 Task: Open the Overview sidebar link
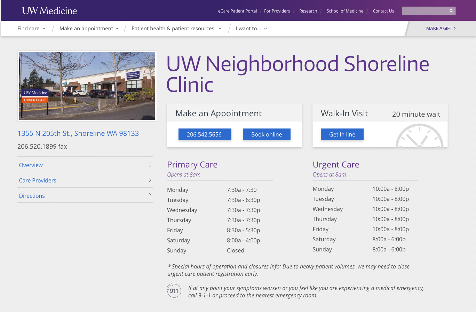click(x=31, y=165)
